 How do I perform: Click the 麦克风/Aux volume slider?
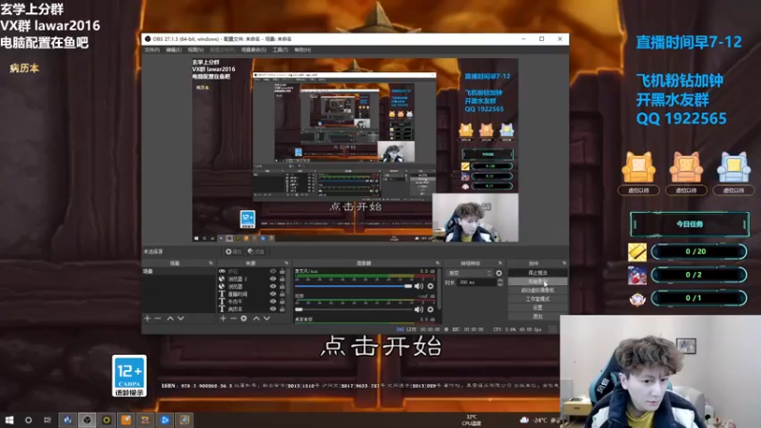(353, 286)
